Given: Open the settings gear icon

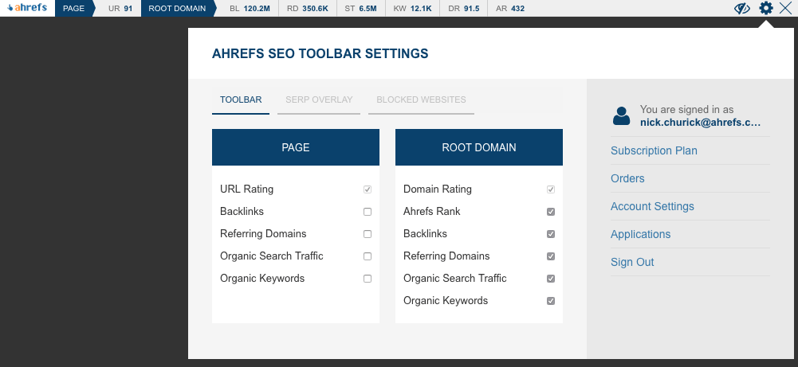Looking at the screenshot, I should [766, 8].
